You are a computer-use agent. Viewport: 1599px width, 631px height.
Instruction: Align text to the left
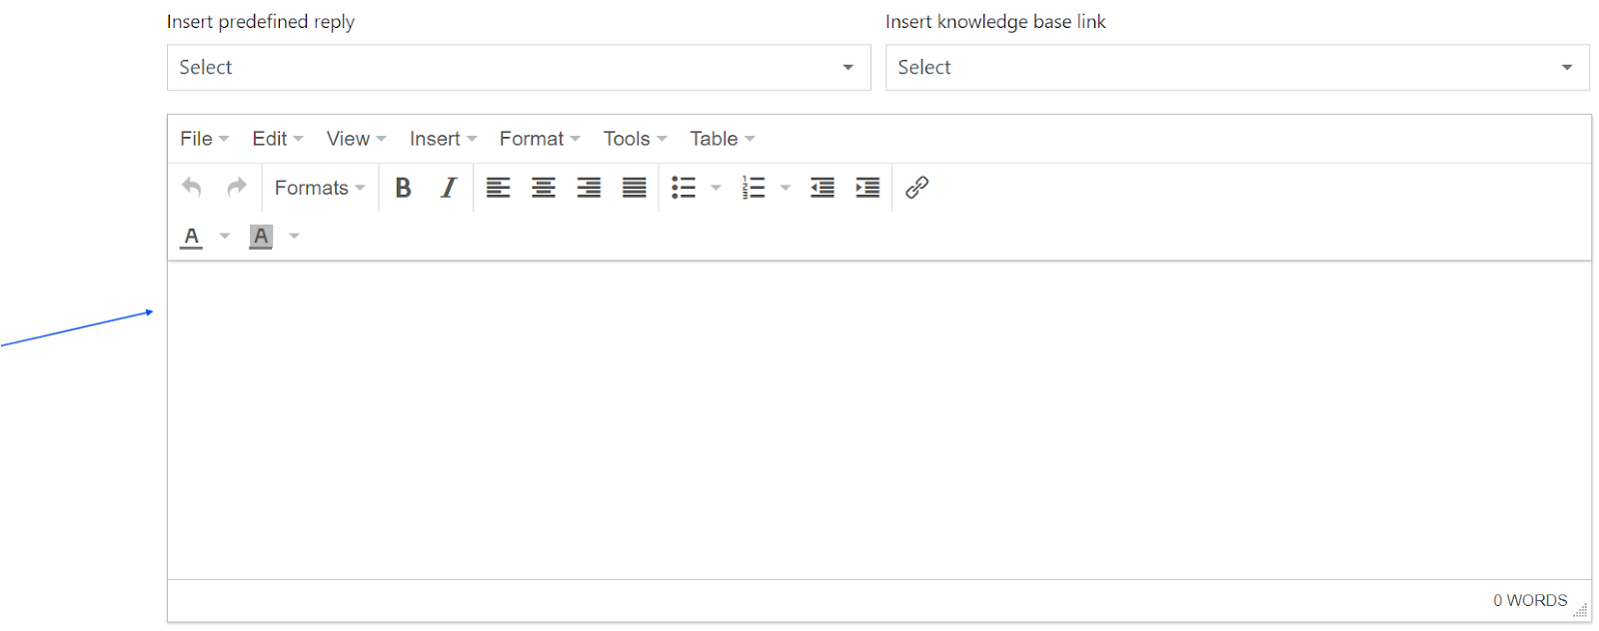(498, 188)
